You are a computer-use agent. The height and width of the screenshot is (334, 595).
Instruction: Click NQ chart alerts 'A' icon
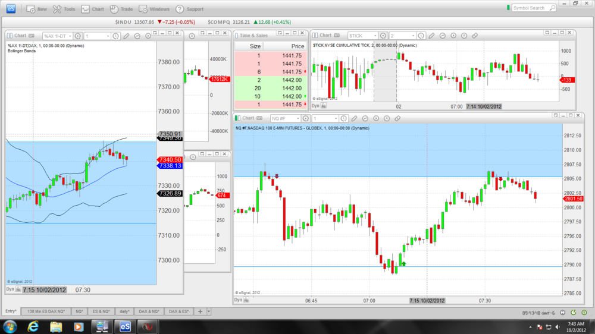tap(387, 118)
